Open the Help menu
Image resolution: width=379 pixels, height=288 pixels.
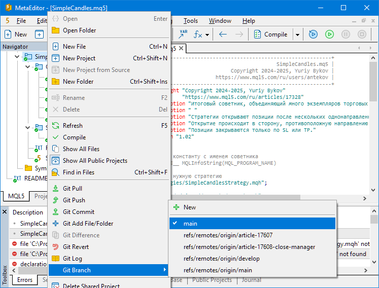pos(249,21)
